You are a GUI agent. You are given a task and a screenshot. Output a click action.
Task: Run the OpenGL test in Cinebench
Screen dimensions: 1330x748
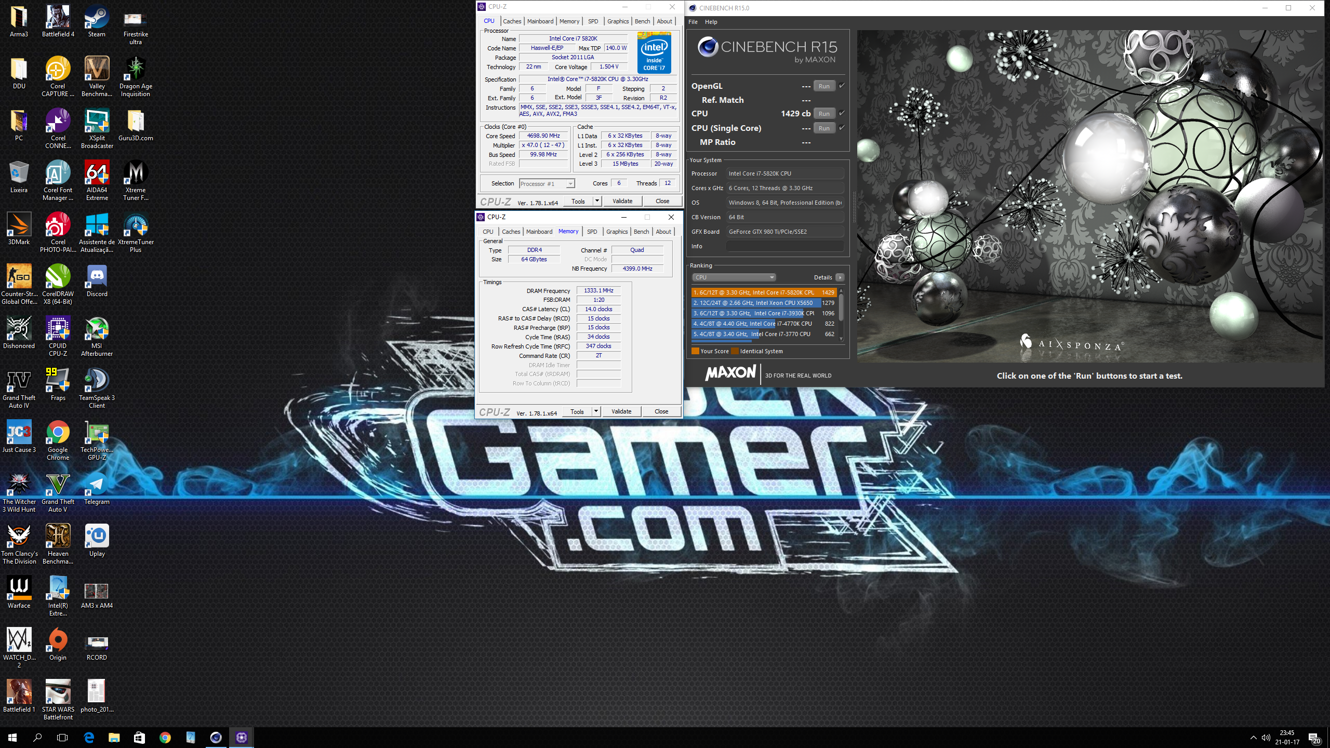coord(824,86)
